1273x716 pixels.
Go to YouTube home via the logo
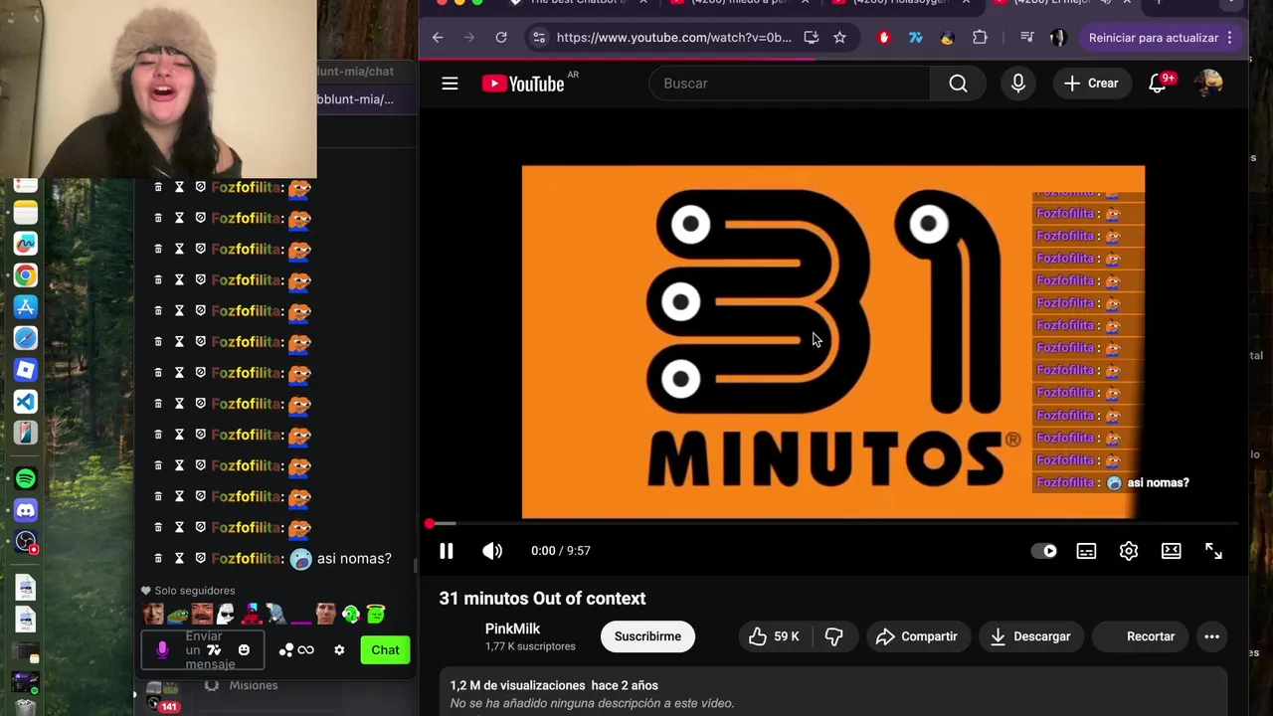pos(523,84)
